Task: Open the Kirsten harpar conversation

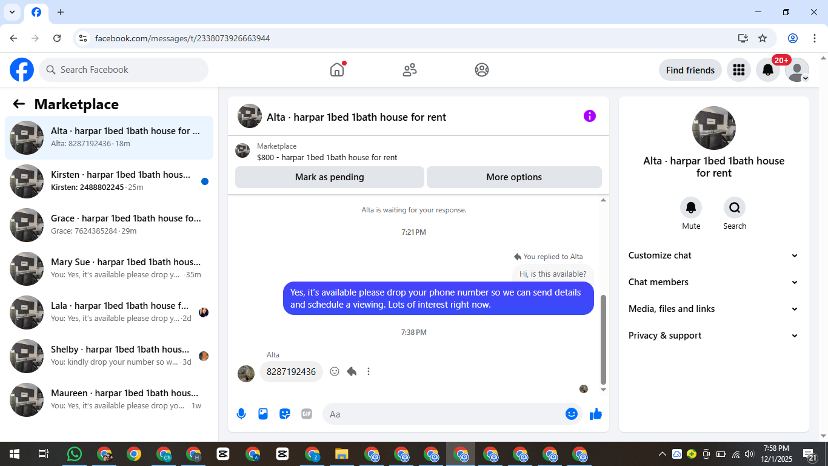Action: click(109, 181)
